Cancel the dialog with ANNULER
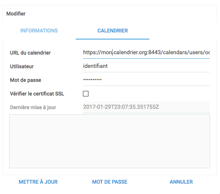Screen dimensions: 220x194 tap(181, 182)
